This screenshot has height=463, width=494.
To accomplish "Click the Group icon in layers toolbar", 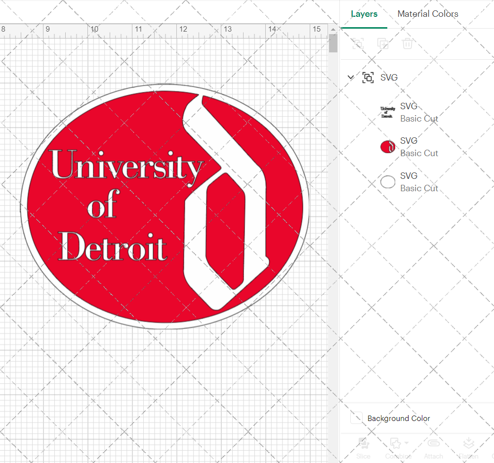I will tap(358, 43).
